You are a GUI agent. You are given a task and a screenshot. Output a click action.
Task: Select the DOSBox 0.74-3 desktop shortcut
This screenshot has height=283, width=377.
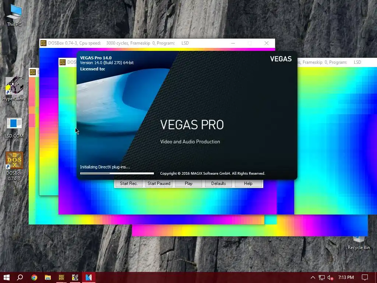[x=14, y=166]
